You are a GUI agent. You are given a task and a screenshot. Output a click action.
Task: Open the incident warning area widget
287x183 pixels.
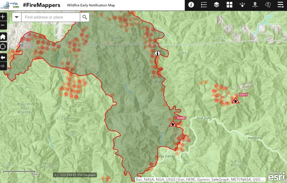(268, 5)
